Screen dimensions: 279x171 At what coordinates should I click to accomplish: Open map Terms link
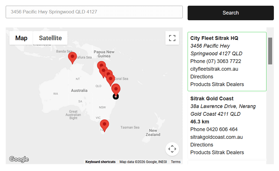click(x=176, y=162)
